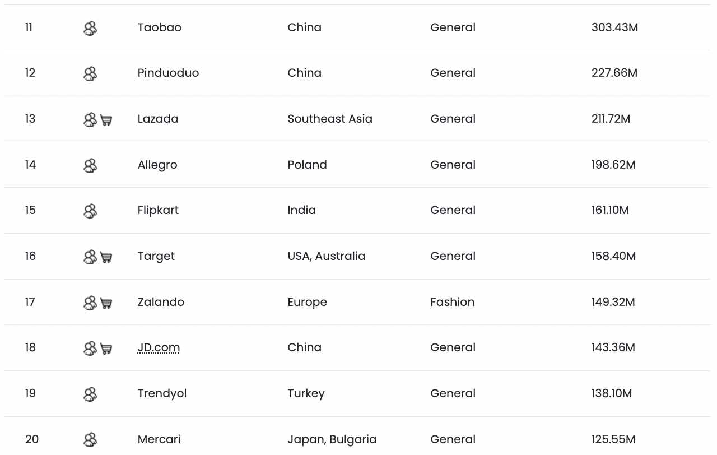Click the people icon in Allegro row
Viewport: 717px width, 455px height.
(x=90, y=165)
